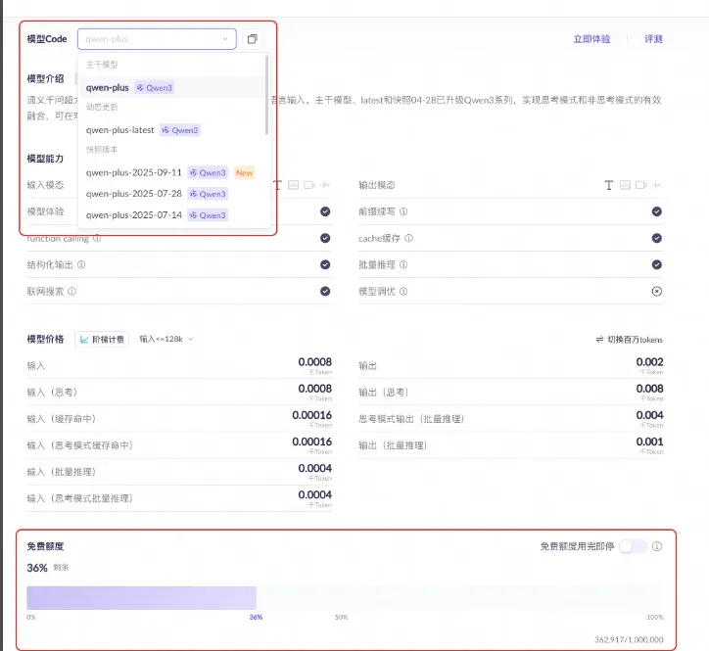The image size is (709, 651).
Task: Click the New badge on 2025-09-11 snapshot
Action: [x=244, y=172]
